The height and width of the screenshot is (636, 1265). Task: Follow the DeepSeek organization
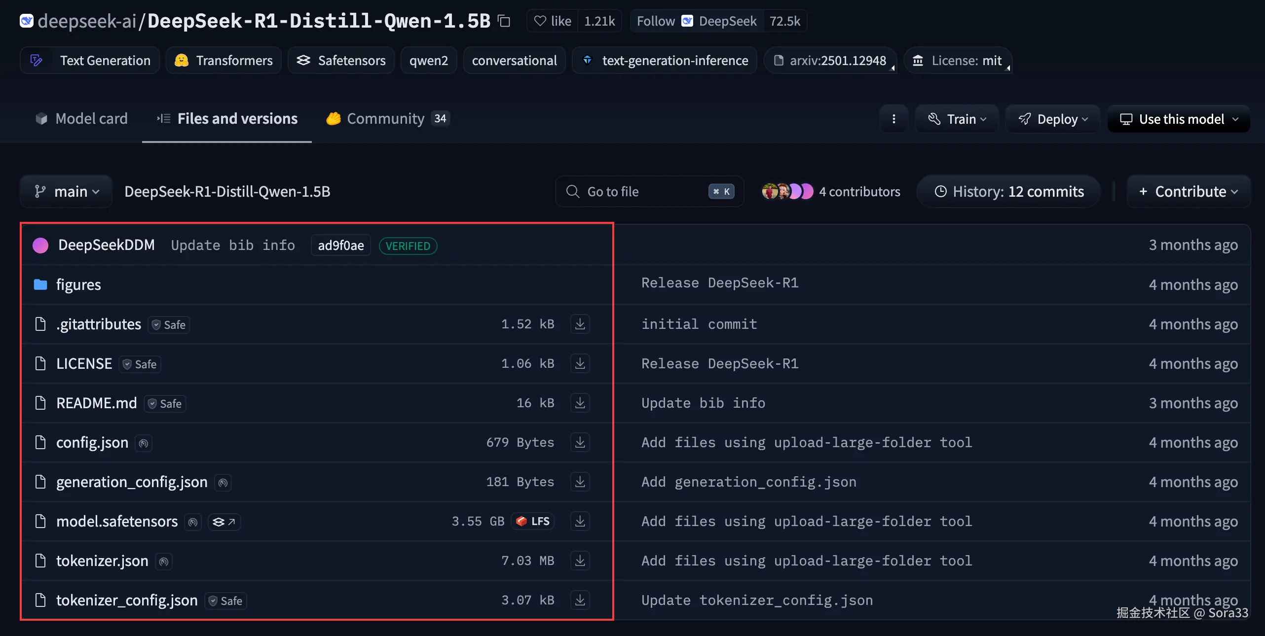697,21
